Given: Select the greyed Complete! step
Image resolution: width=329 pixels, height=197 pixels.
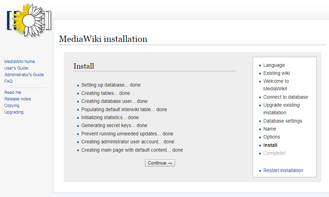Looking at the screenshot, I should 275,153.
